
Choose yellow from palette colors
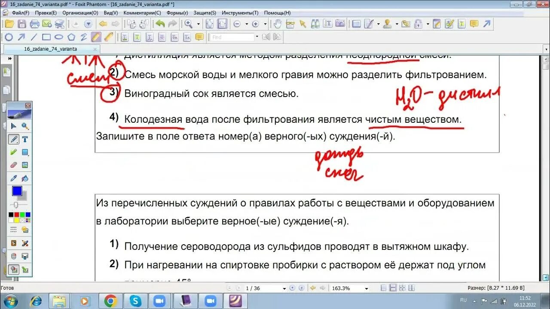(x=17, y=220)
